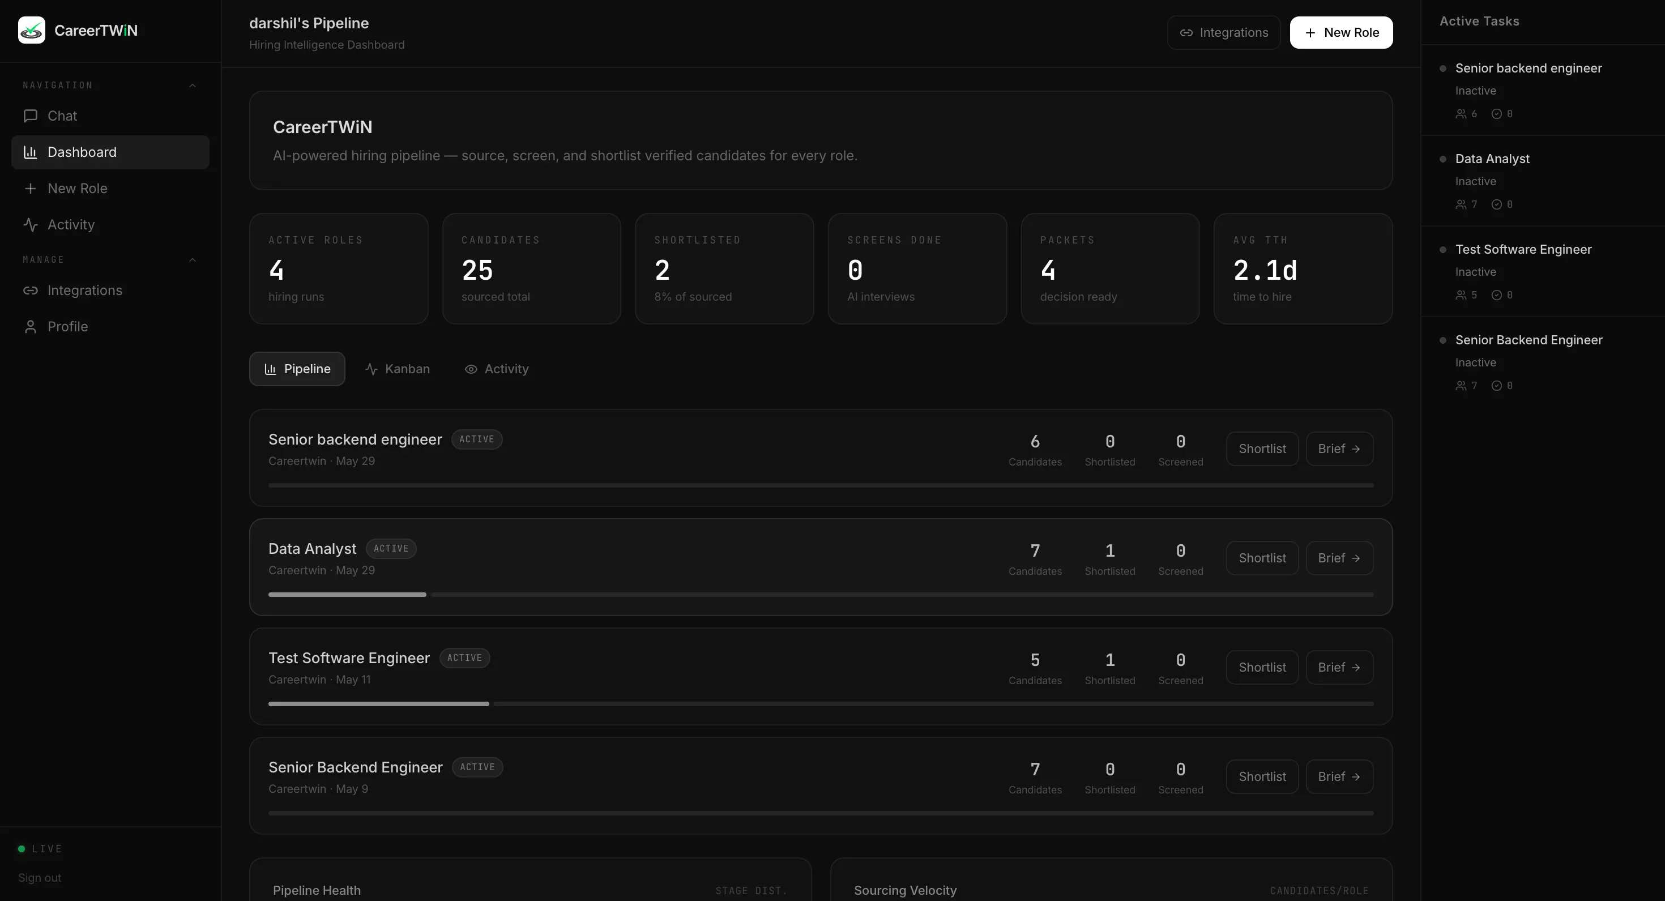Image resolution: width=1665 pixels, height=901 pixels.
Task: Click the eye icon in Activity tab
Action: 471,369
